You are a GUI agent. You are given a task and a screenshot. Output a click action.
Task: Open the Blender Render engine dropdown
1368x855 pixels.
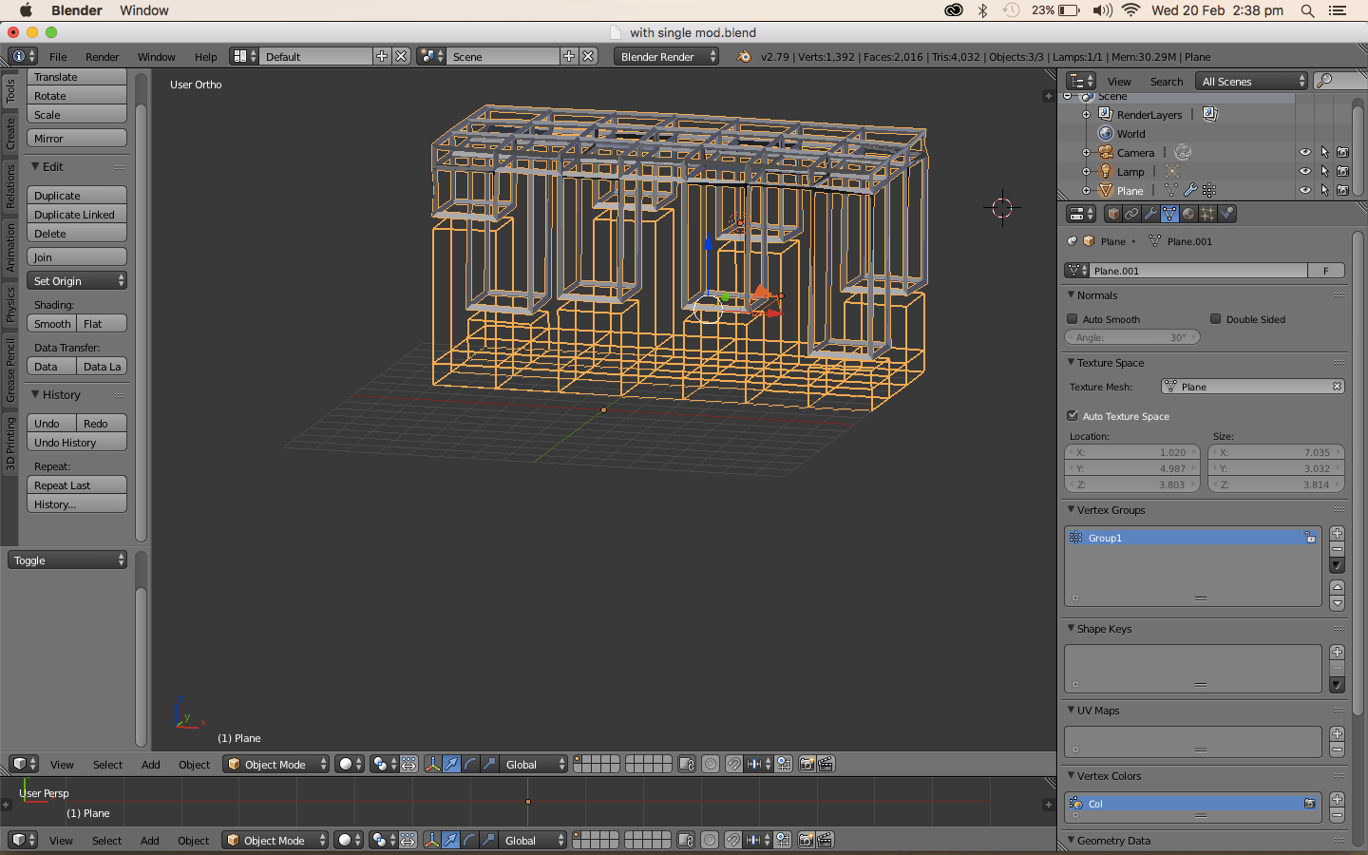point(667,56)
